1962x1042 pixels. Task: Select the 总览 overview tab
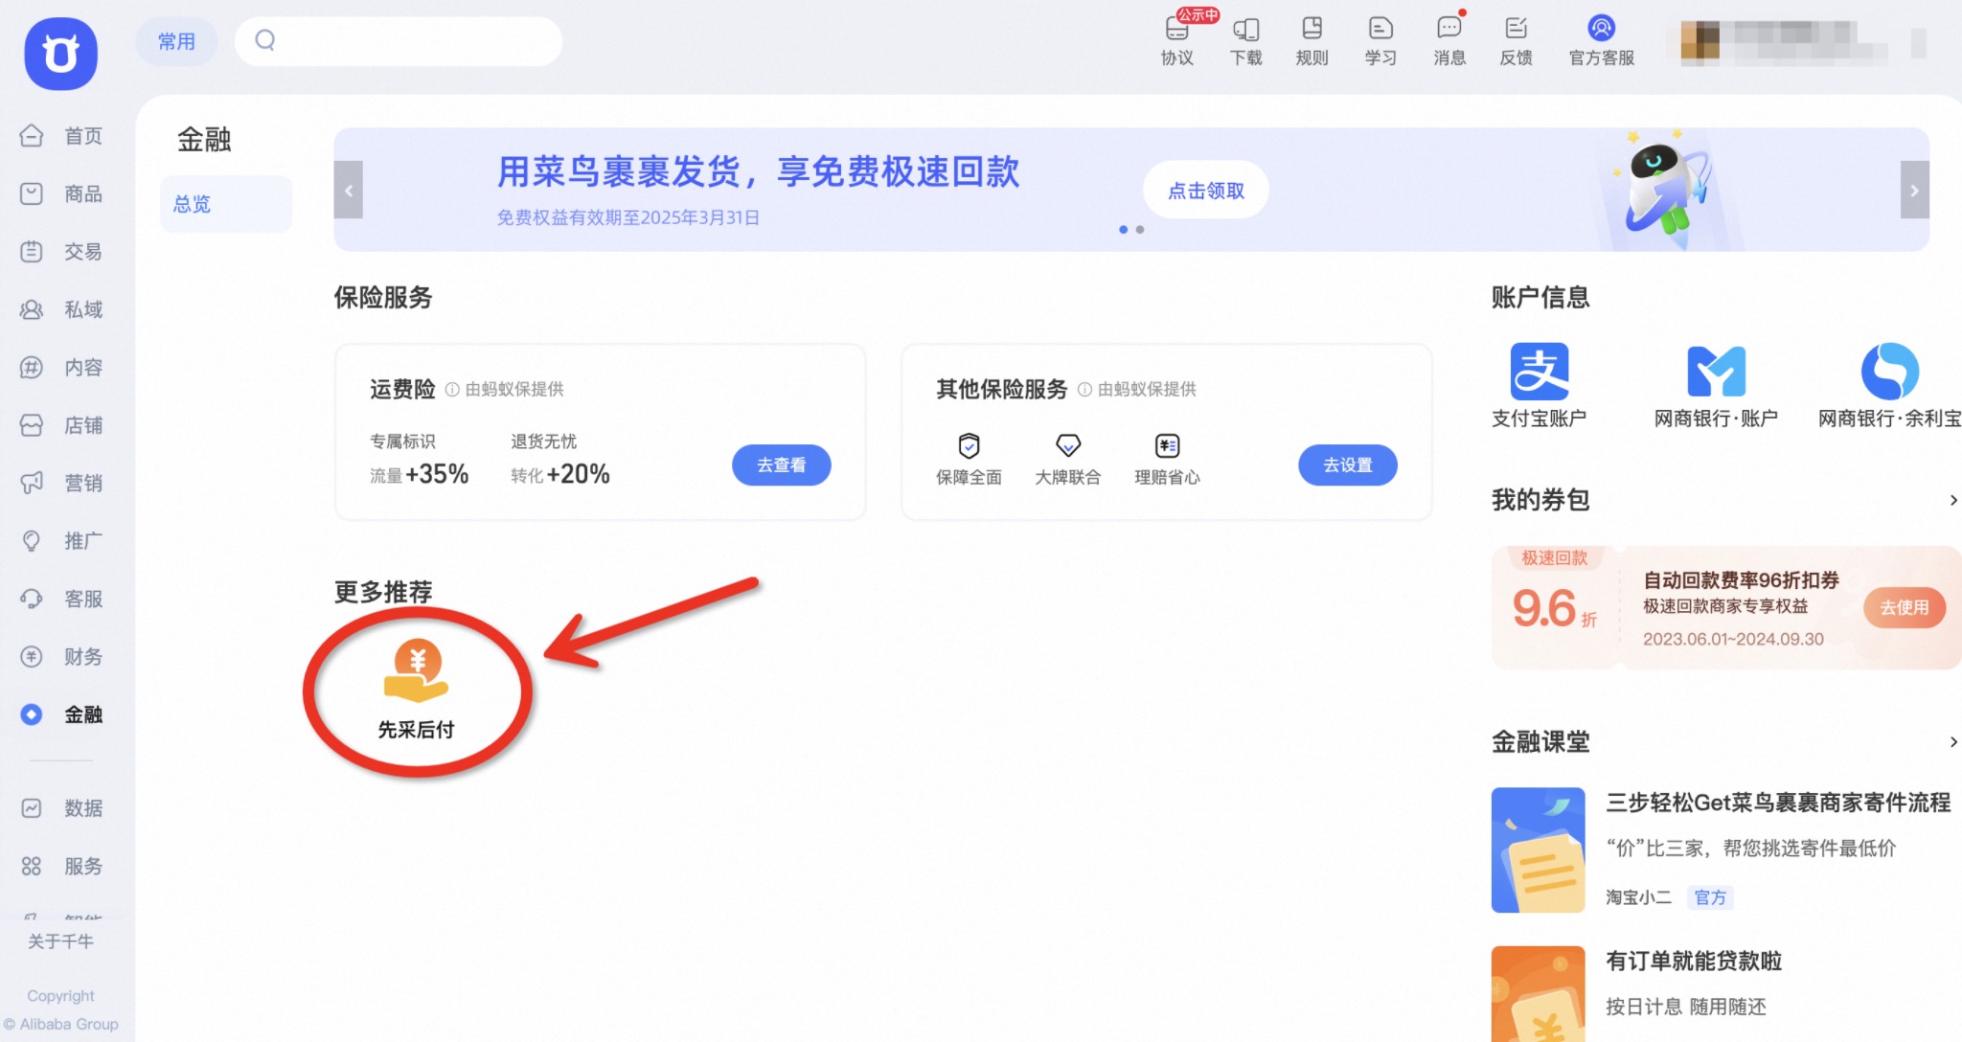click(x=226, y=204)
